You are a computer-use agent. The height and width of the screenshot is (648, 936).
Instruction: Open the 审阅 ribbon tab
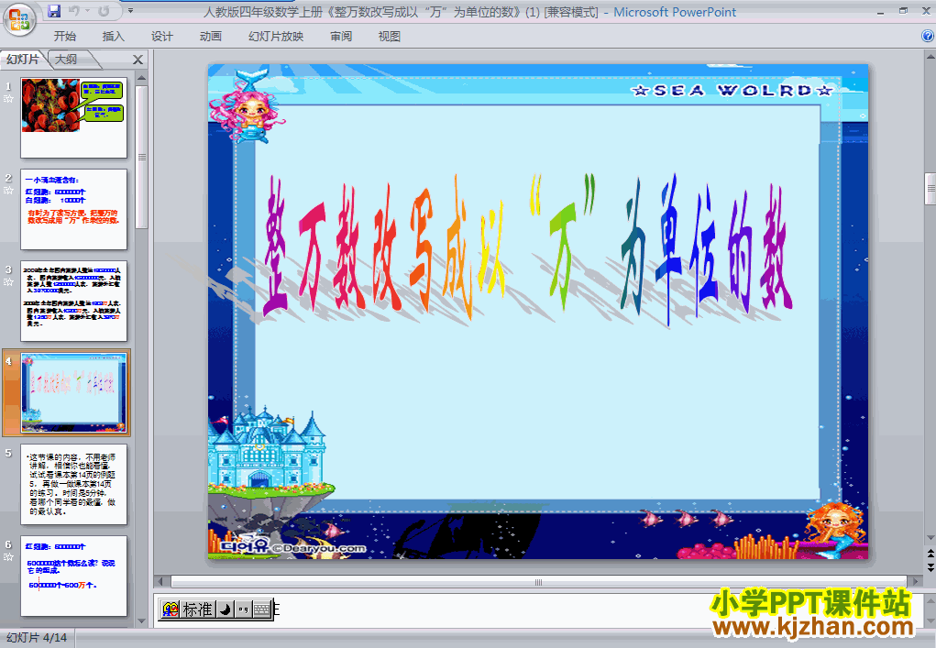pos(341,37)
